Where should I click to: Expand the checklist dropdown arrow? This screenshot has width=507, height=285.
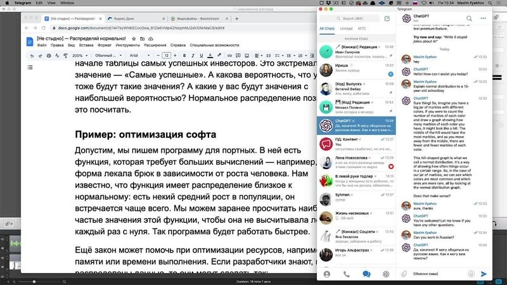point(283,56)
